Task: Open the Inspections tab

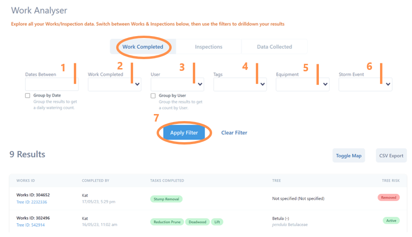Action: (x=208, y=47)
